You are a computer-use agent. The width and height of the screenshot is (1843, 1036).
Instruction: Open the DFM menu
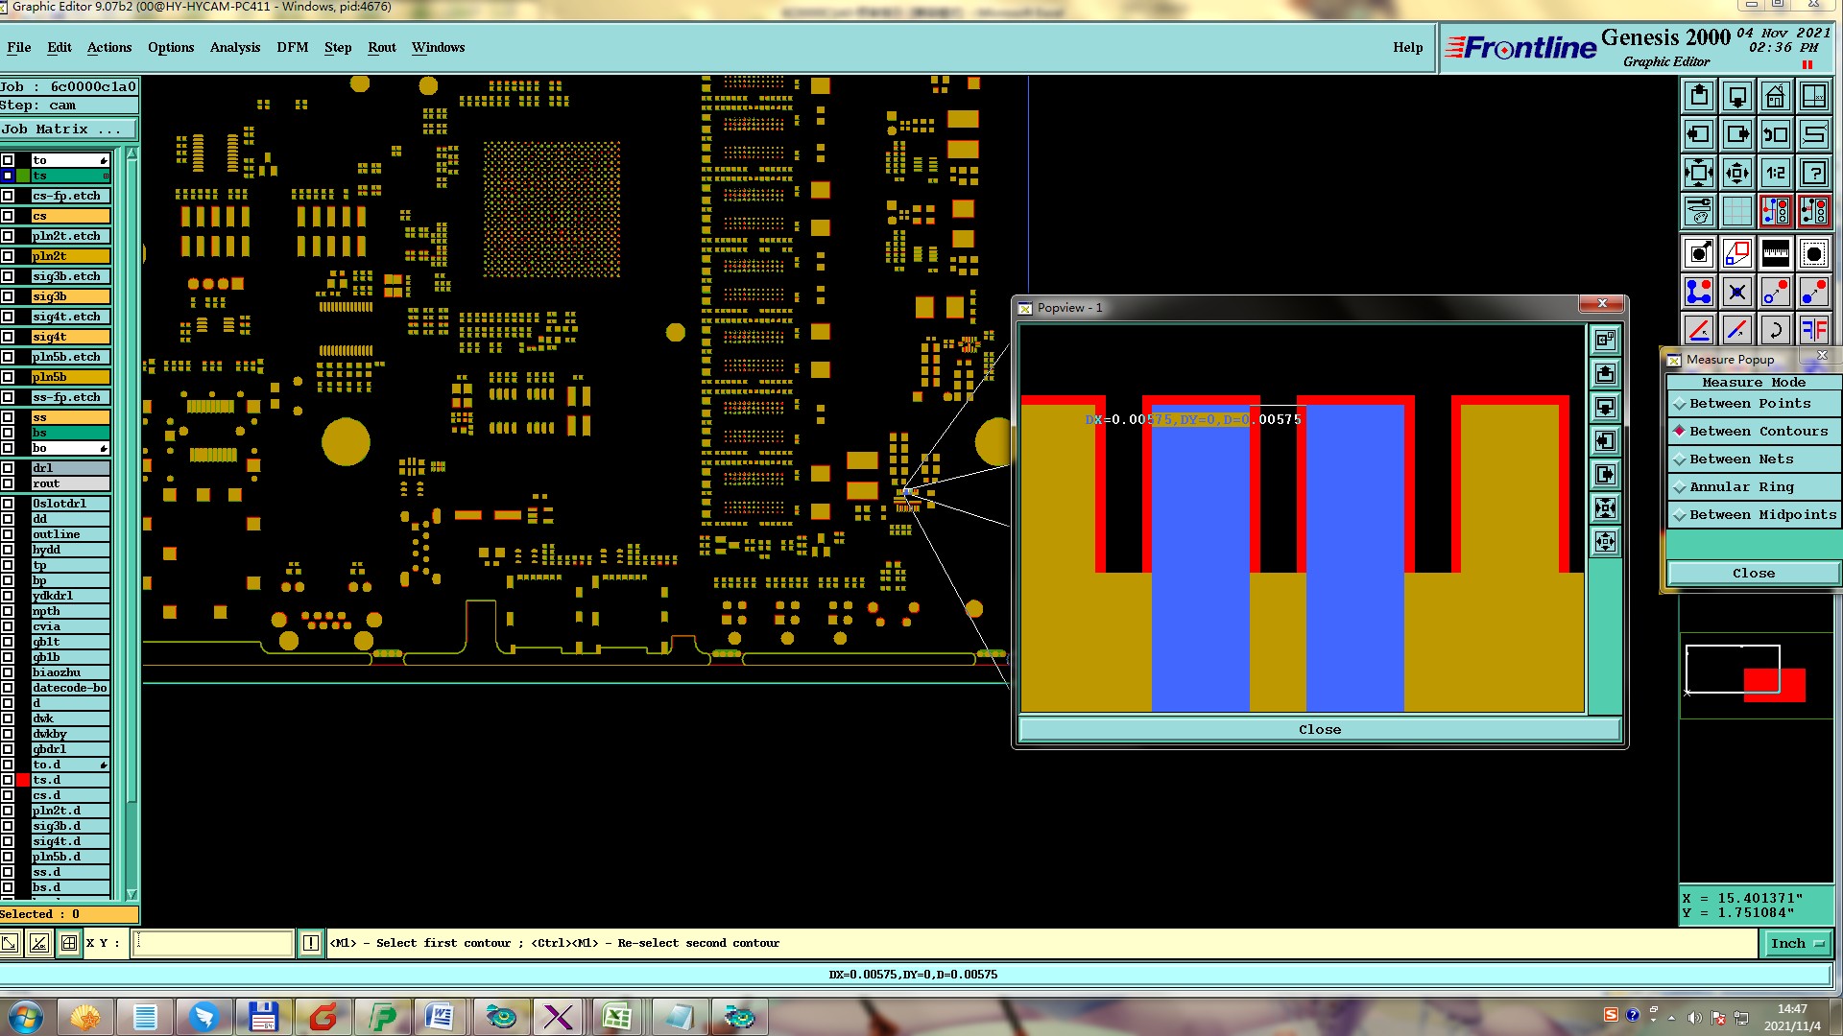[x=292, y=47]
